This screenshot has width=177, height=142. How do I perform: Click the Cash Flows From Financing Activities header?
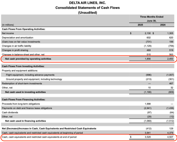[x=24, y=100]
